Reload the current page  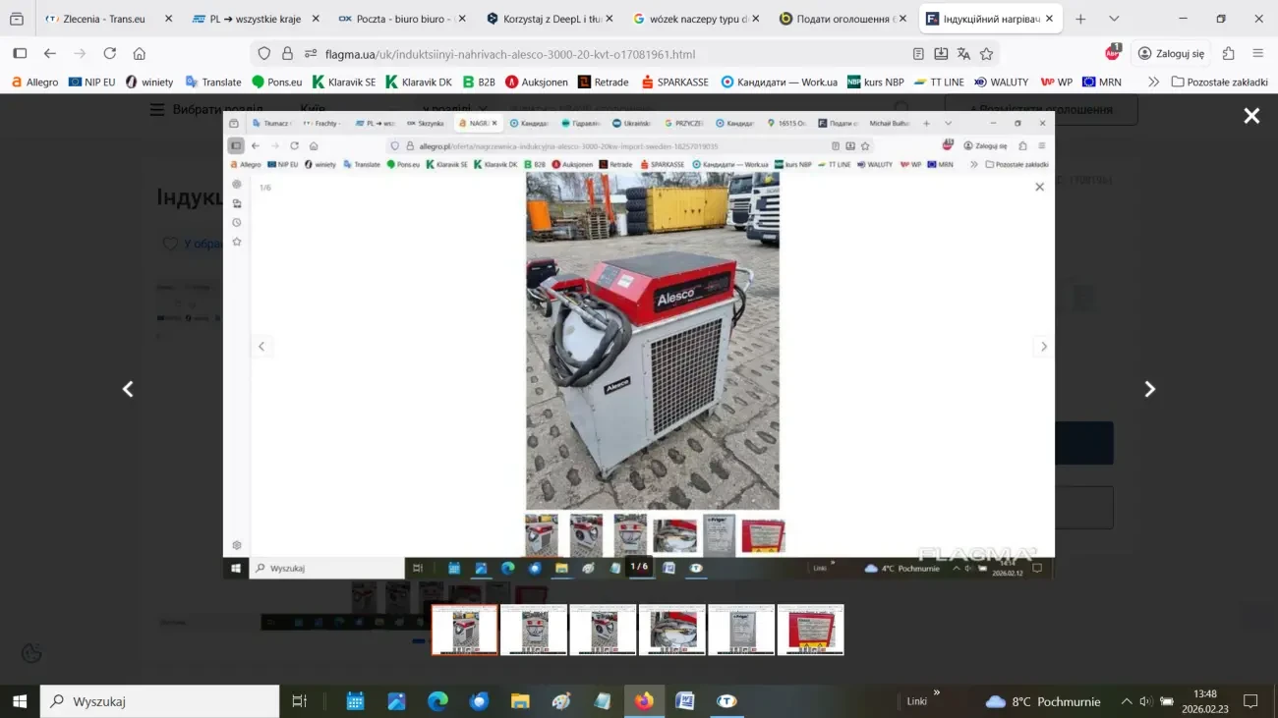(110, 54)
